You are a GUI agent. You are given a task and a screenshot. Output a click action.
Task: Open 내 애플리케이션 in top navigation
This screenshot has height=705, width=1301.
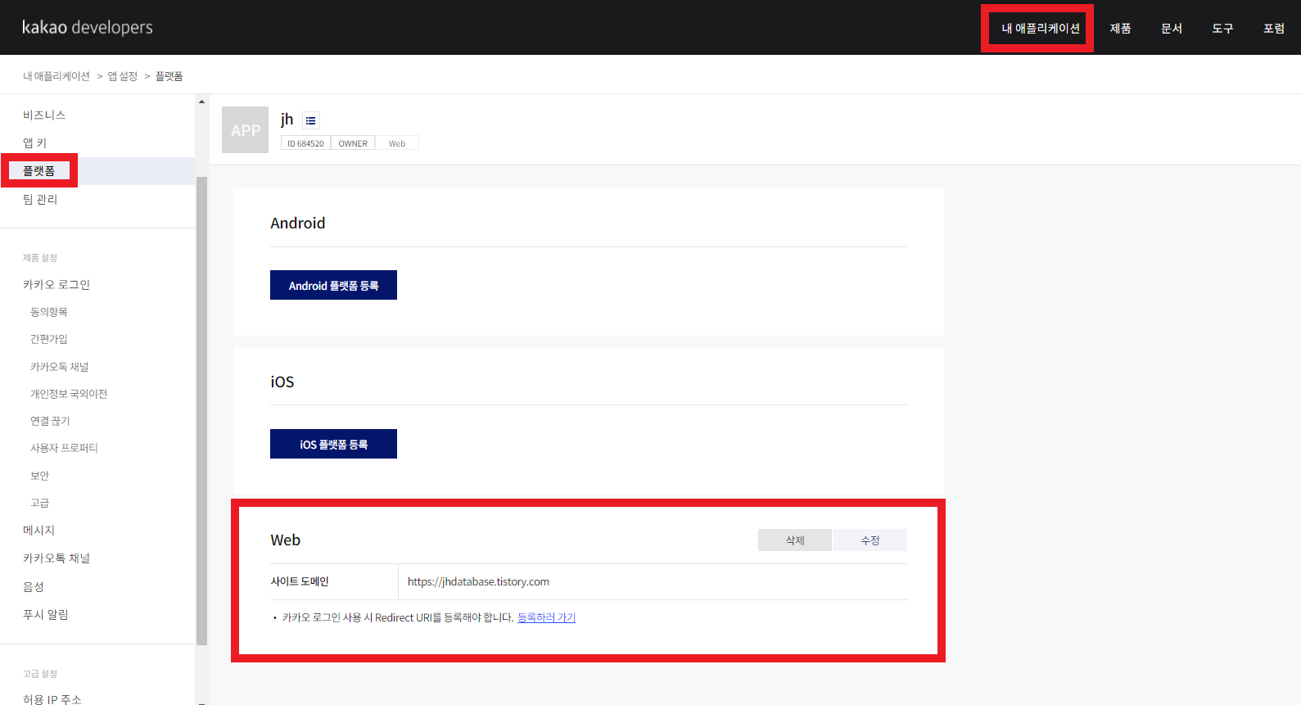(1040, 28)
